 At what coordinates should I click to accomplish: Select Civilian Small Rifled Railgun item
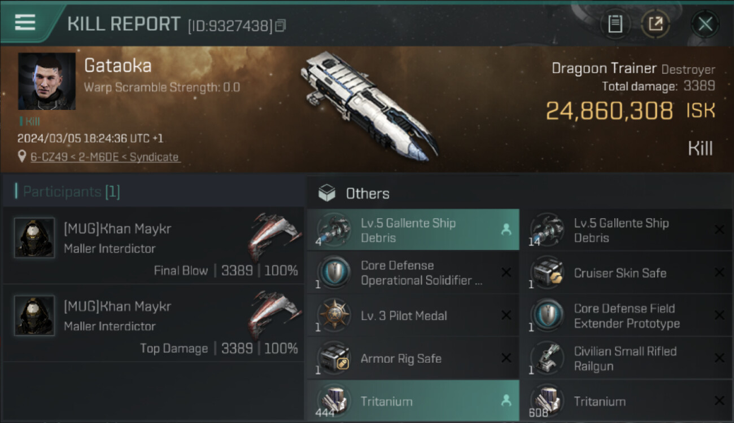pos(625,359)
